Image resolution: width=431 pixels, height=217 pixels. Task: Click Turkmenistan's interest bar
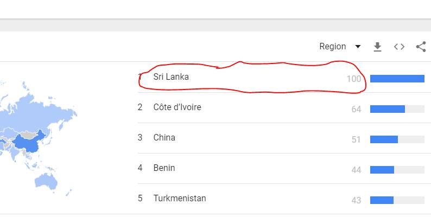tap(397, 200)
